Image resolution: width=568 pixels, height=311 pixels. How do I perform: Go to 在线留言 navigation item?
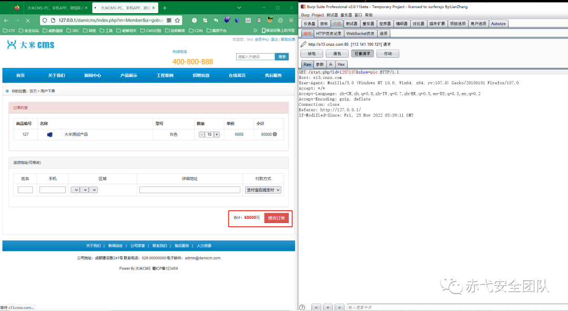pyautogui.click(x=237, y=75)
